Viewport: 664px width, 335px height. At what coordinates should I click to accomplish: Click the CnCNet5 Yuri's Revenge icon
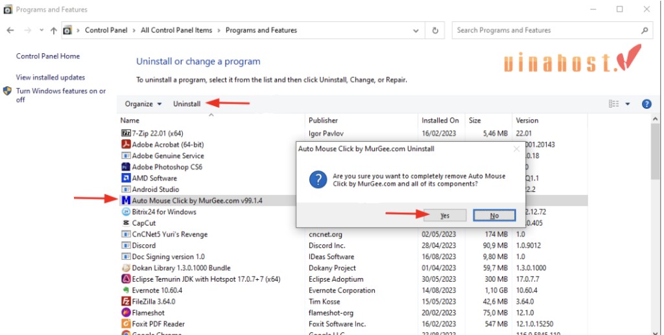(126, 234)
